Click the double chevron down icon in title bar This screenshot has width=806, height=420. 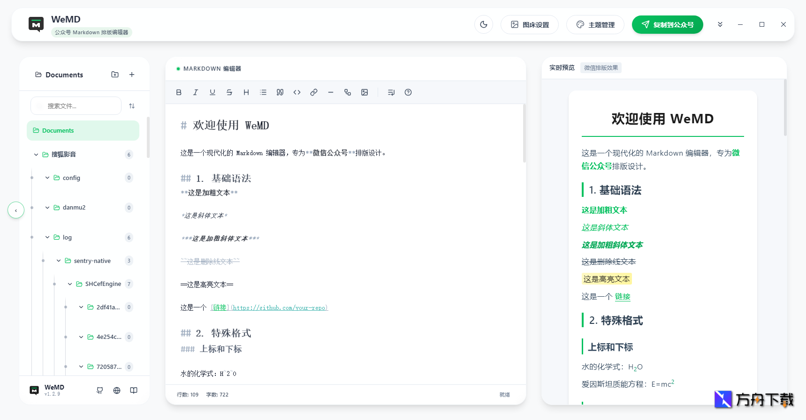click(720, 24)
